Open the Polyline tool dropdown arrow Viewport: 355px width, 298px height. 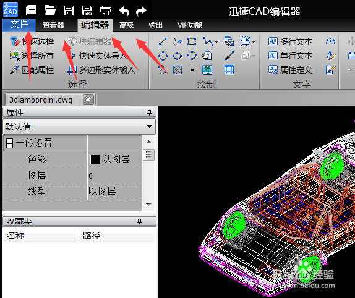point(216,42)
